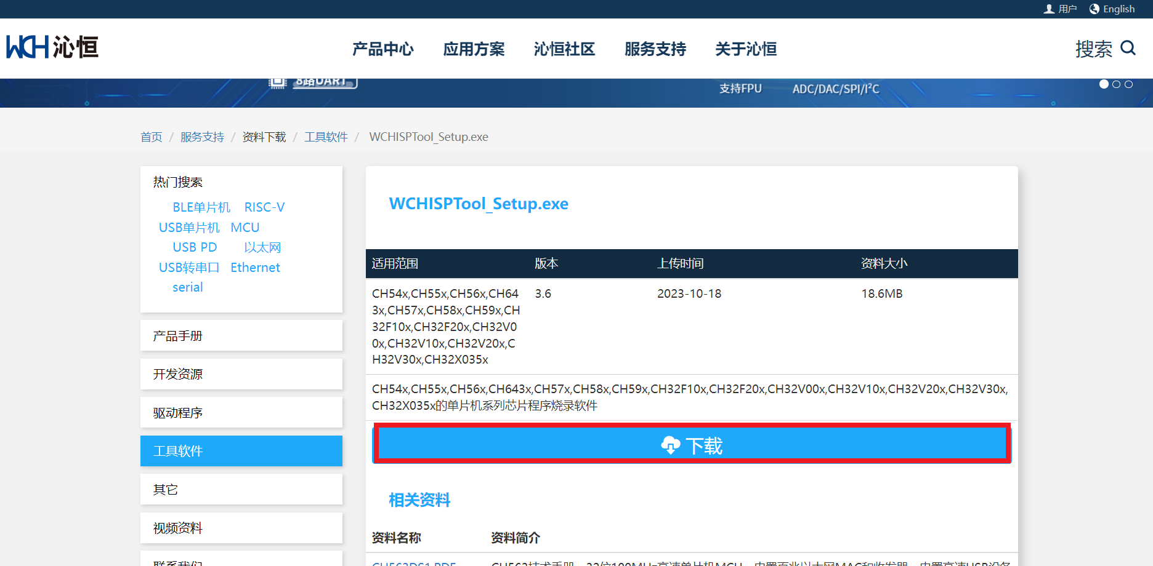Click the file size 18.6MB
The height and width of the screenshot is (566, 1153).
click(882, 293)
